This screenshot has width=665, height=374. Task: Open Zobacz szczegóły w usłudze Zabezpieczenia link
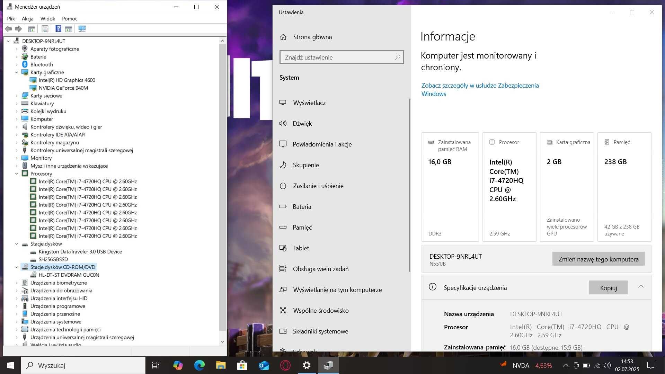(x=480, y=89)
